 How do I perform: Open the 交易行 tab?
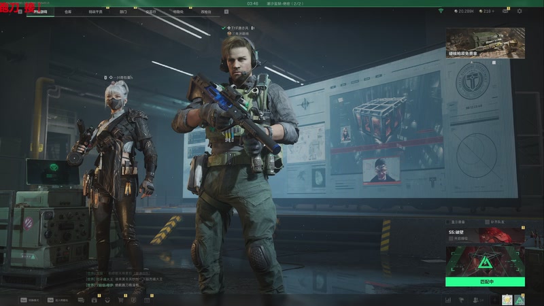(150, 12)
